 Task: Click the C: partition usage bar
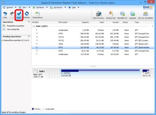coord(100,71)
